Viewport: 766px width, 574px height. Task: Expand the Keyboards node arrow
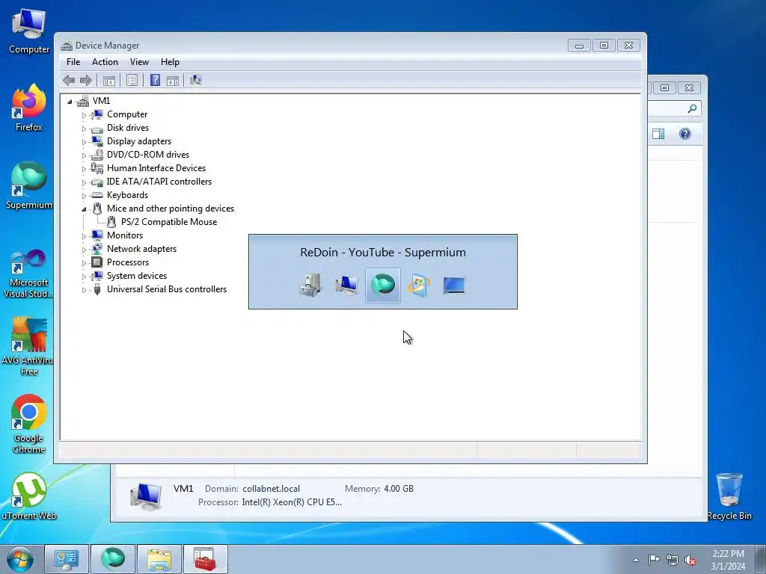click(84, 196)
